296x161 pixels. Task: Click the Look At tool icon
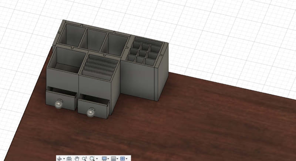click(x=69, y=158)
